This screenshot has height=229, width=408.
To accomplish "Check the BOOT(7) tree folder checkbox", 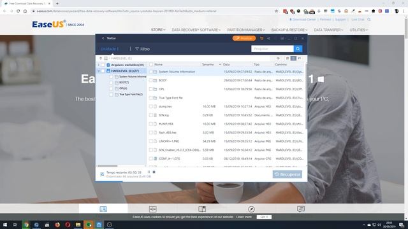I will click(x=111, y=83).
